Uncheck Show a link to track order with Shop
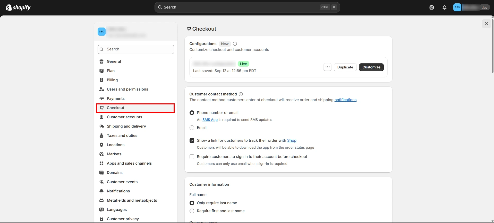The height and width of the screenshot is (223, 494). (192, 140)
